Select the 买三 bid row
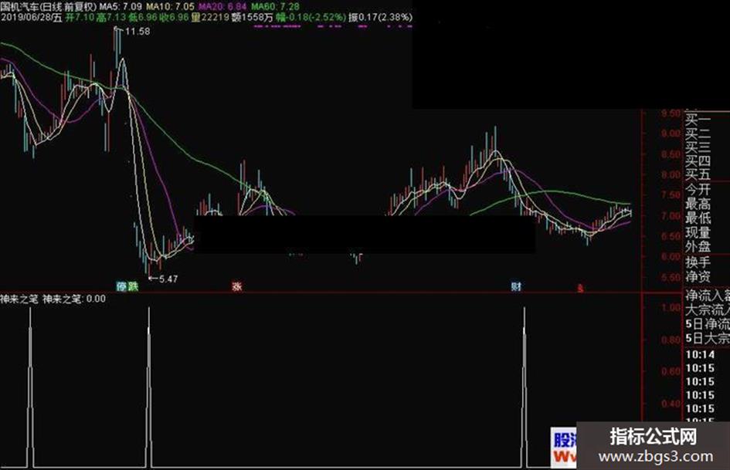Image resolution: width=730 pixels, height=470 pixels. [698, 147]
